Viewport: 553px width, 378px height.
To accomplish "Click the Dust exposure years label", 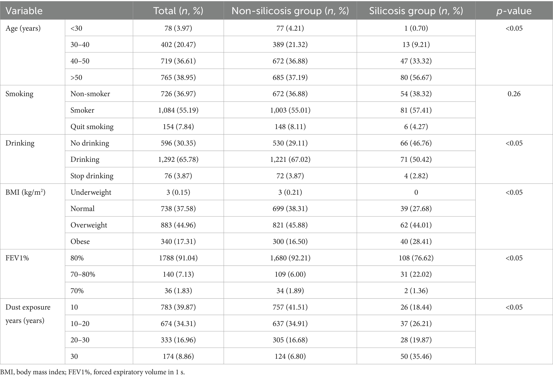I will click(28, 314).
